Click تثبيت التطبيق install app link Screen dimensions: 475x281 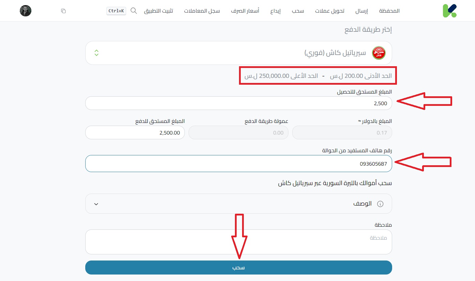[159, 11]
